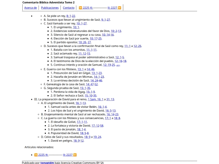
Task: Open verse 19: 24 in Celos de Saúl line
Action: click(97, 137)
